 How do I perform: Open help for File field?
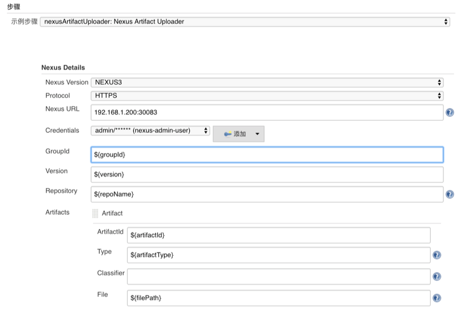tap(437, 298)
